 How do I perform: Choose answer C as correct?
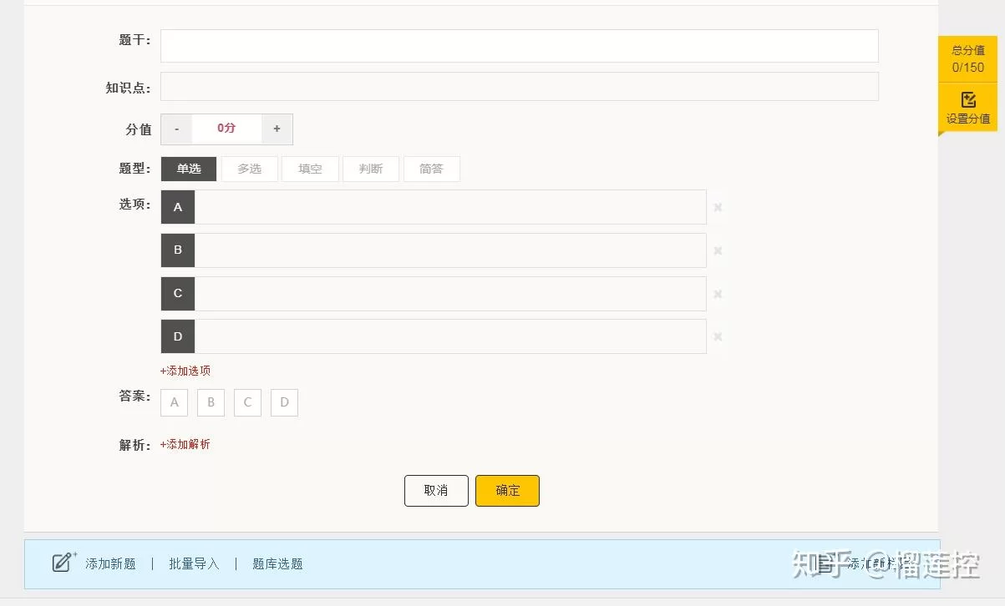point(247,402)
